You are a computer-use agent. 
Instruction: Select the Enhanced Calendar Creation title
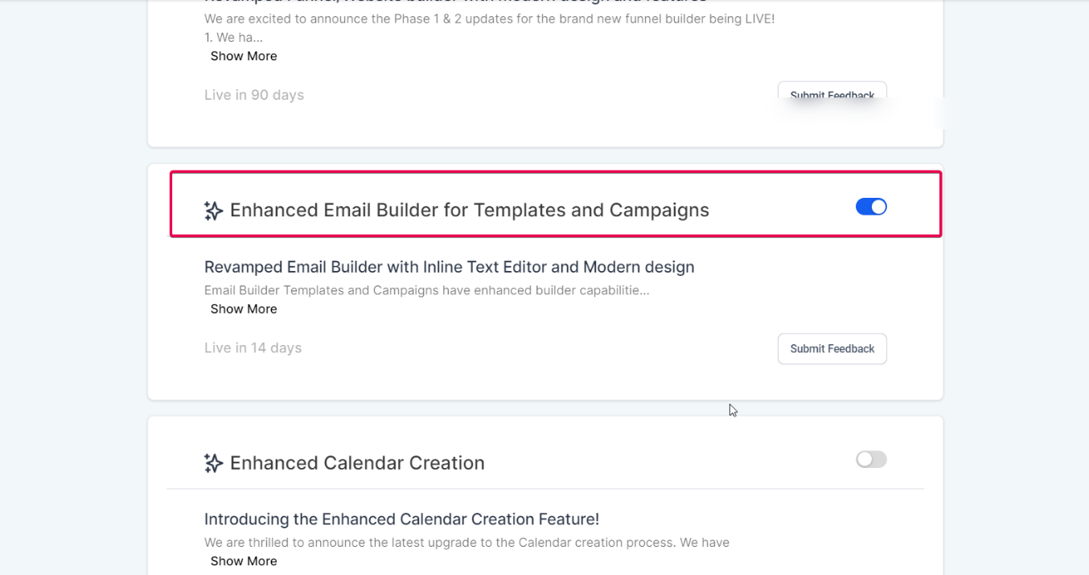tap(357, 463)
